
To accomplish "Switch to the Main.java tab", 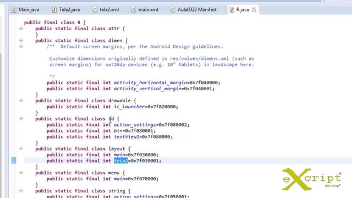I will pyautogui.click(x=25, y=10).
